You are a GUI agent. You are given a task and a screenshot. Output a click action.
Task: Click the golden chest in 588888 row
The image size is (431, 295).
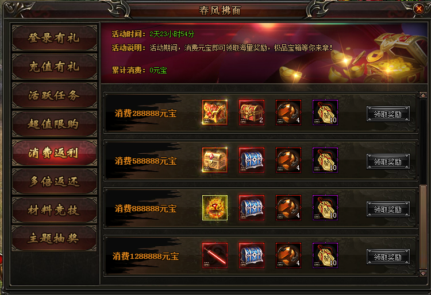tap(215, 160)
